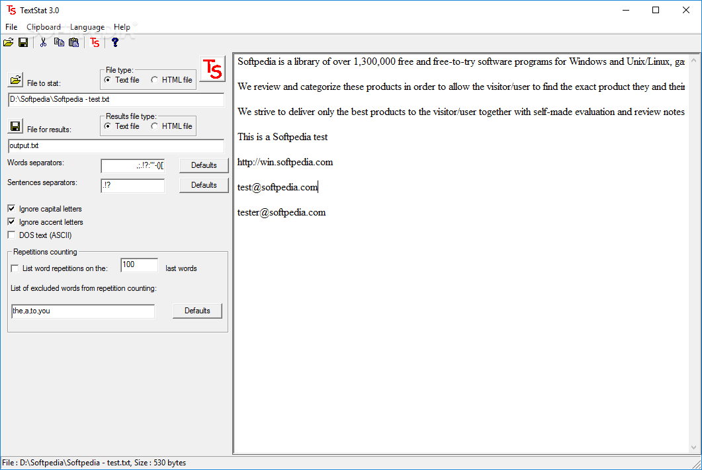Minimize the TextStat window

point(626,10)
